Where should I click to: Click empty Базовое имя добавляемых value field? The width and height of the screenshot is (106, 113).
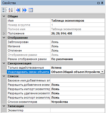pos(77,80)
